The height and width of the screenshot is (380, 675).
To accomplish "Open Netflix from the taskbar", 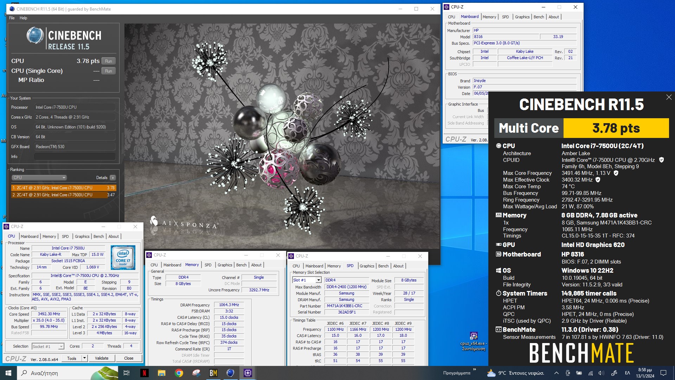I will 144,373.
